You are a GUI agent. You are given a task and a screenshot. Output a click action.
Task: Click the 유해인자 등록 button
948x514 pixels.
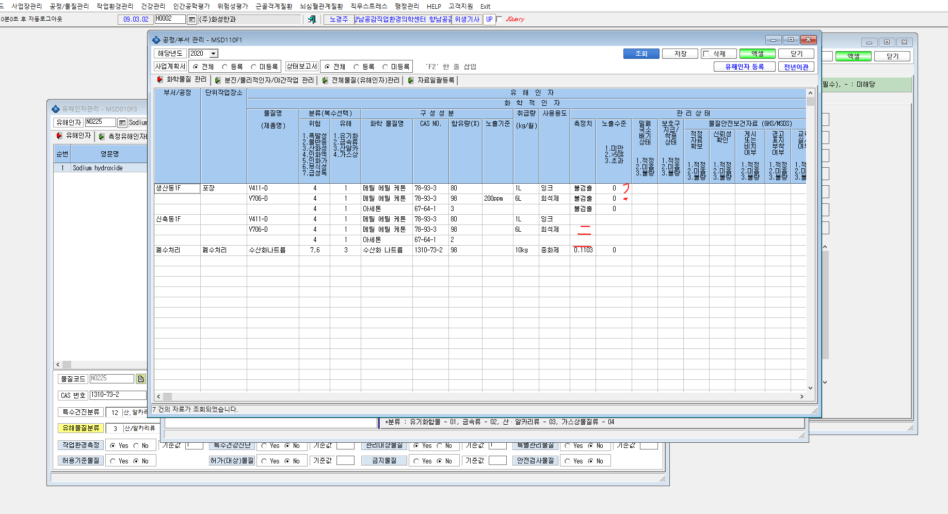pos(744,67)
